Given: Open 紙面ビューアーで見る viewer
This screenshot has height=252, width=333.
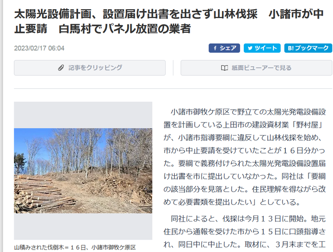Looking at the screenshot, I should pos(256,68).
